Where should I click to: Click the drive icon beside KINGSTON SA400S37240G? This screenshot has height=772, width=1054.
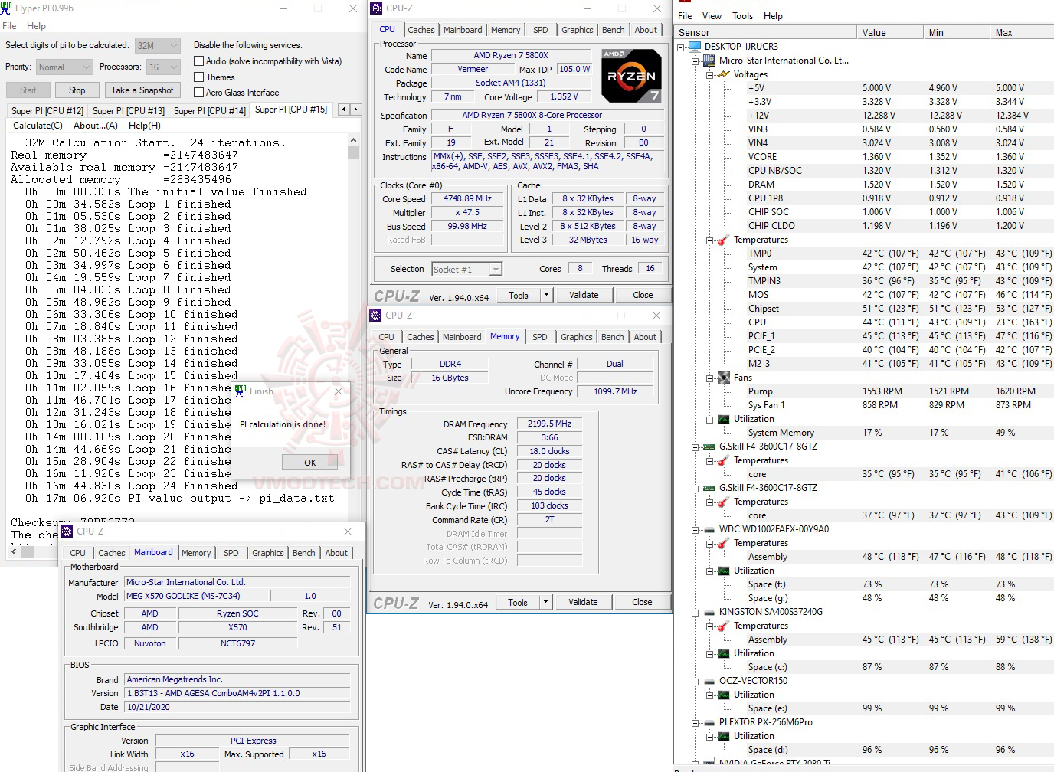click(709, 612)
